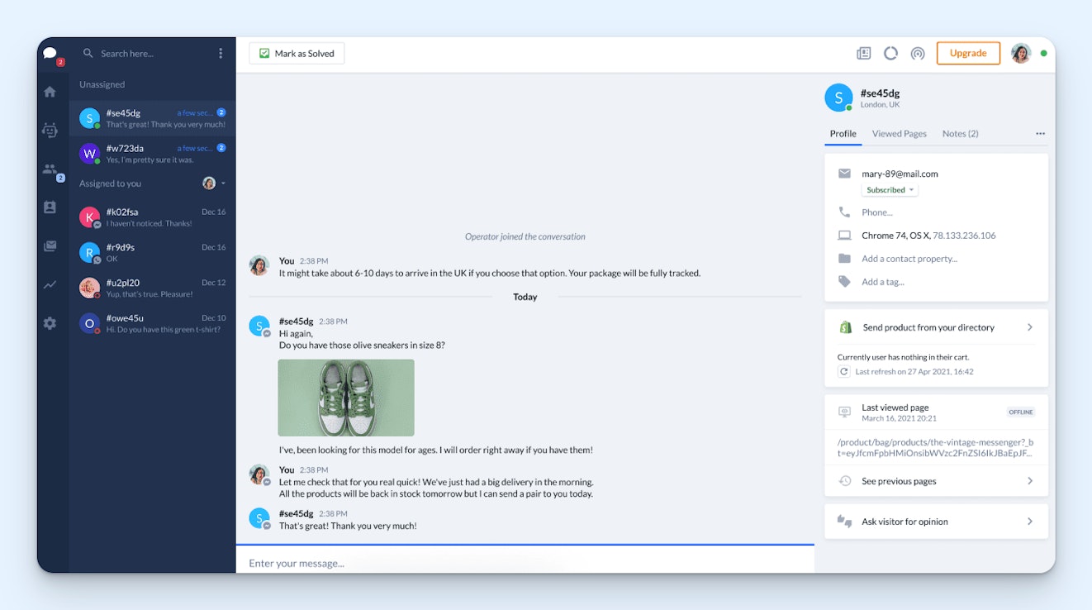
Task: Click the refresh cart icon
Action: tap(843, 372)
